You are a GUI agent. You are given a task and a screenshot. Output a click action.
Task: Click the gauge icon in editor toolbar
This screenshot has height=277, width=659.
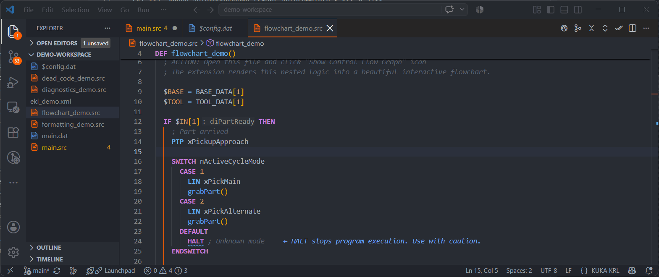tap(564, 28)
